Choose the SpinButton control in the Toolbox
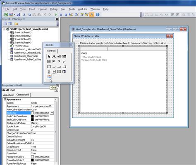Screen dimensions: 196x165 [54, 72]
